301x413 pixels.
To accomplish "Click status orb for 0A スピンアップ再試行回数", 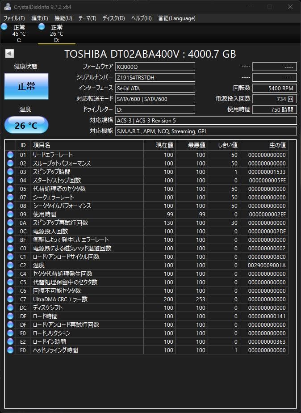I will [10, 223].
